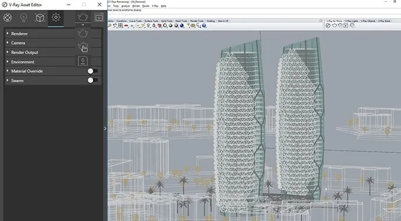Switch to the V-Ray Lights toolbar tab

352,21
